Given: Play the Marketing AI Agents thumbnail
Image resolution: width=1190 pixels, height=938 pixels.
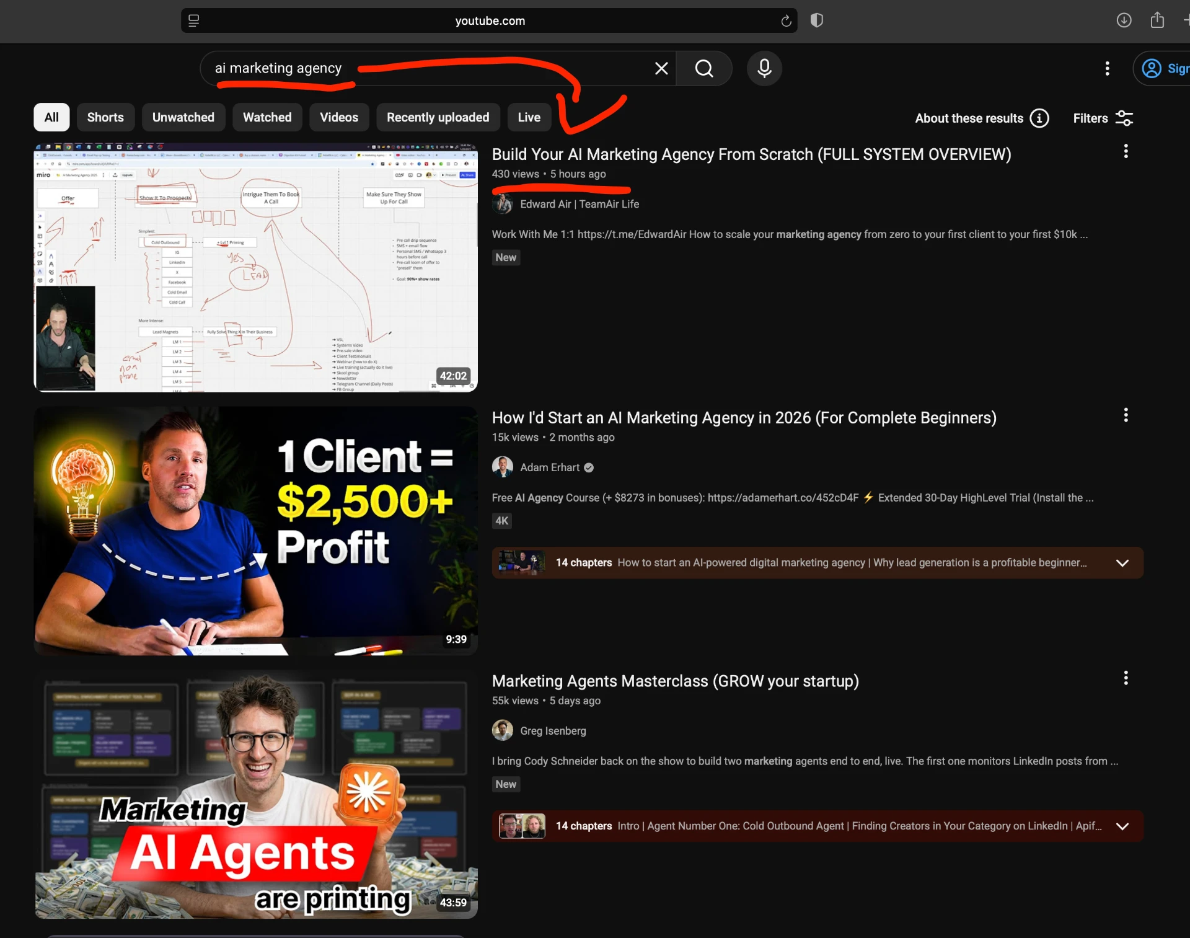Looking at the screenshot, I should coord(255,794).
